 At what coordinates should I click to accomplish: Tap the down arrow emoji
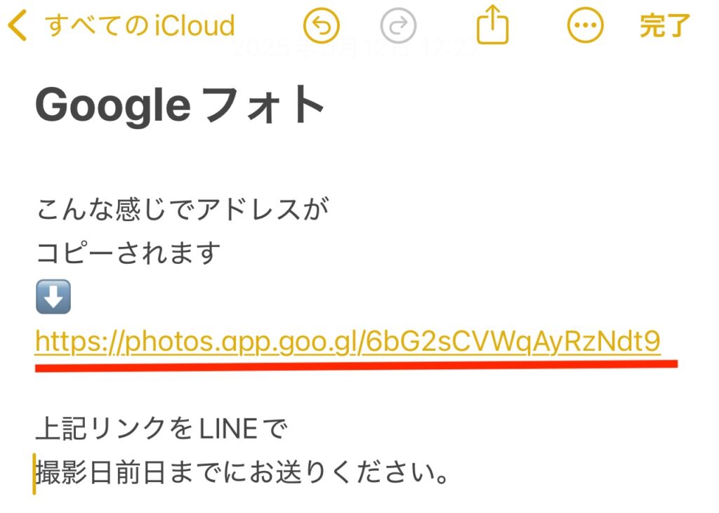pos(53,297)
